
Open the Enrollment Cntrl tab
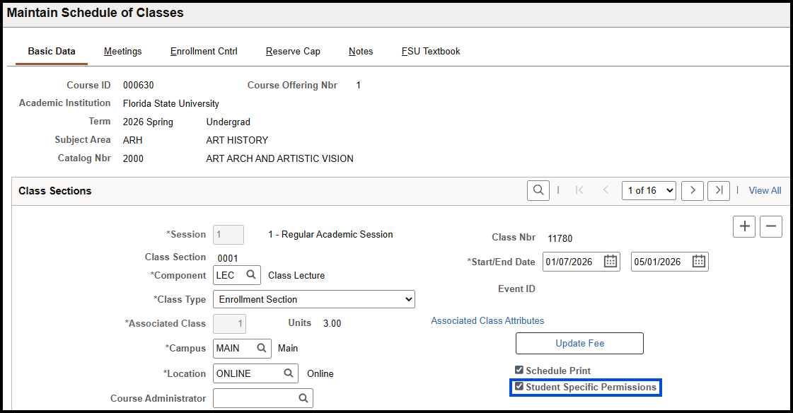coord(204,51)
